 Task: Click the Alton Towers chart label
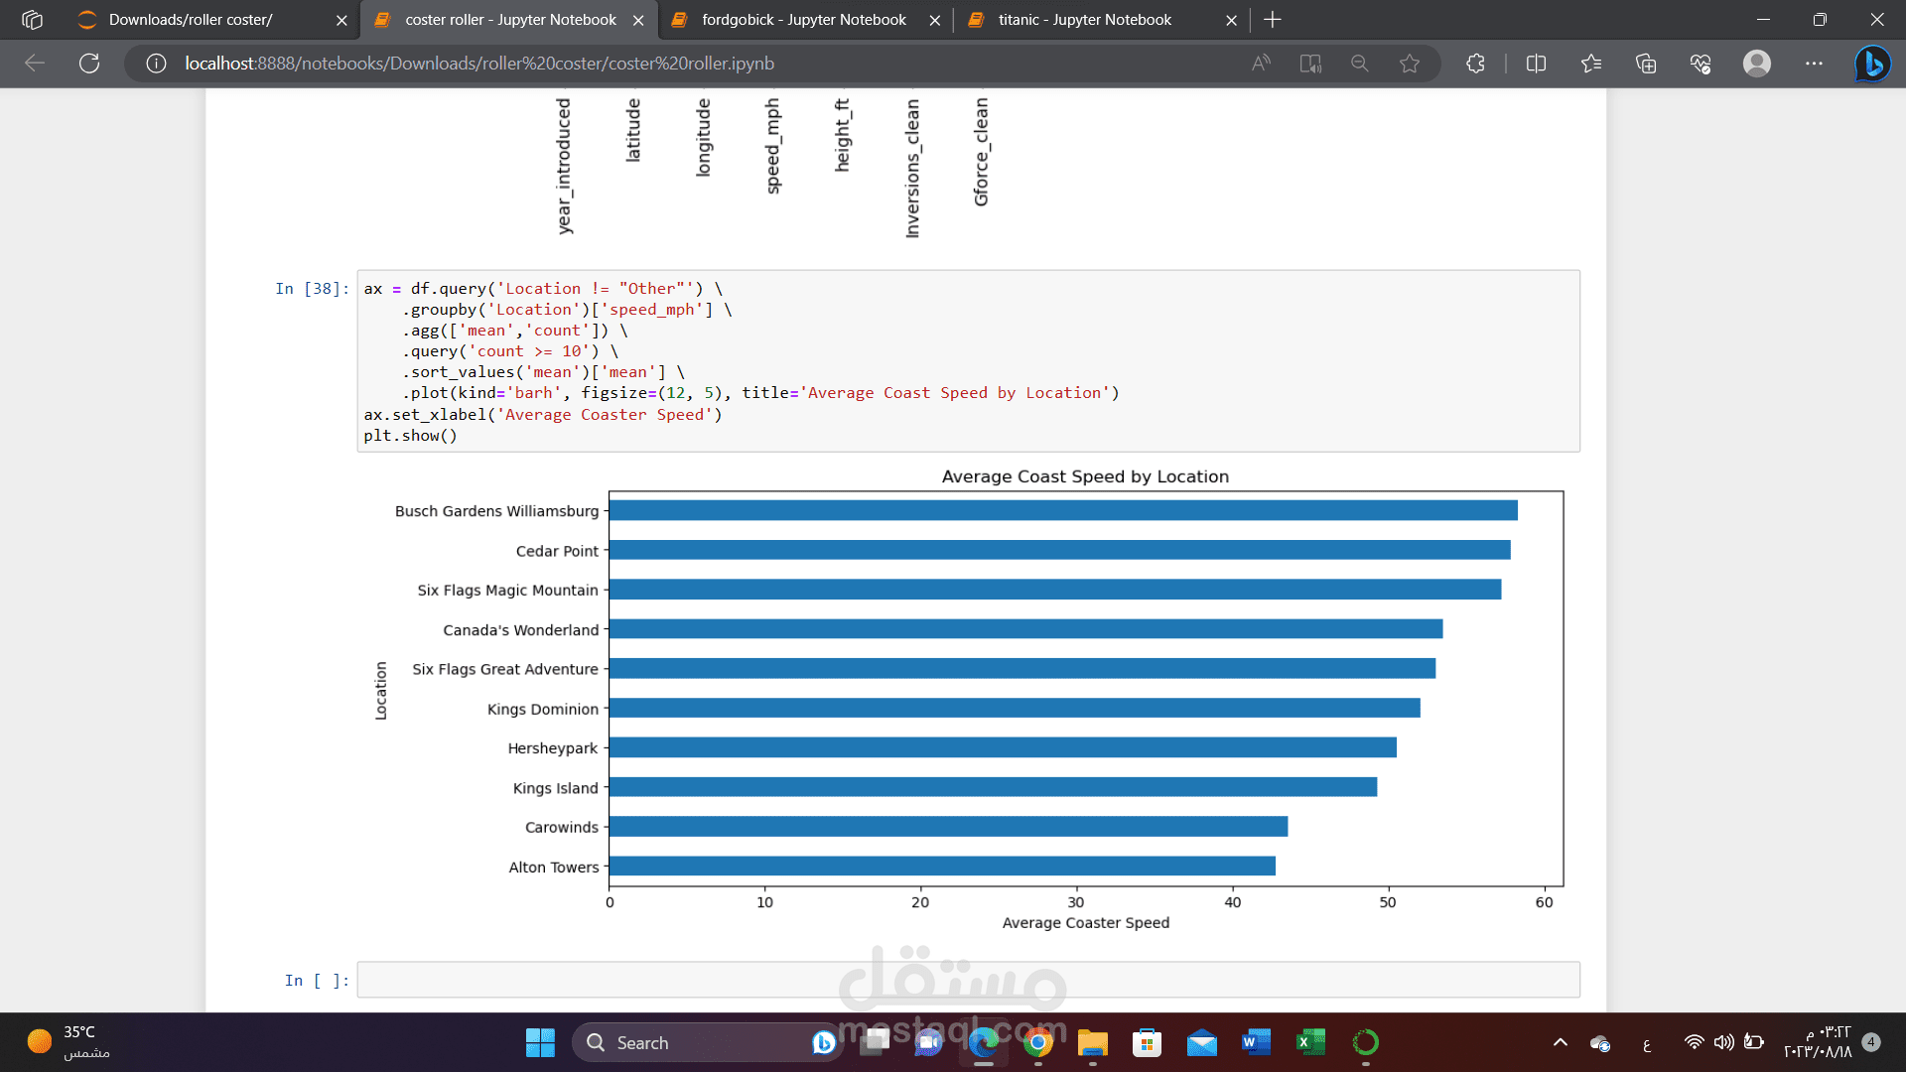554,868
